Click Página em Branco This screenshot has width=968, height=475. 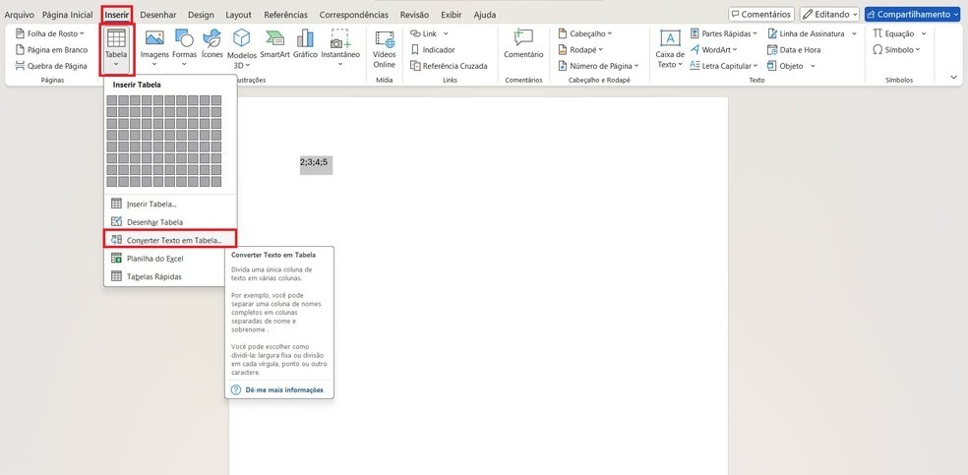pyautogui.click(x=52, y=50)
